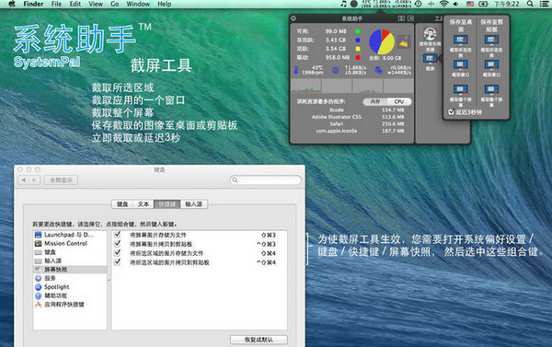Switch to 键盘 tab in Keyboard preferences
552x347 pixels.
(x=122, y=204)
